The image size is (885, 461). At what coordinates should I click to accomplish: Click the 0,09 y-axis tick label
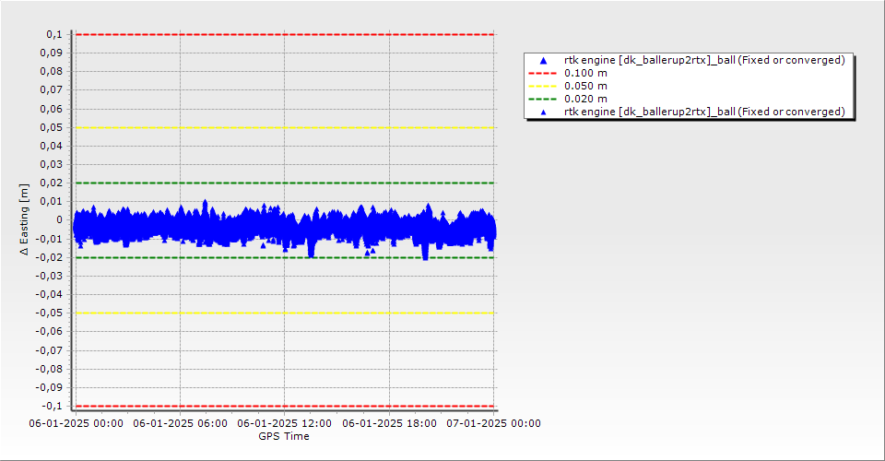tap(52, 53)
